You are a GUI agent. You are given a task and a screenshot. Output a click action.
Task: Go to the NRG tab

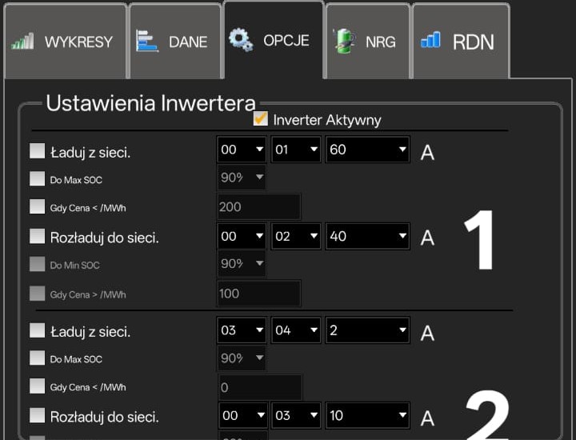coord(368,41)
